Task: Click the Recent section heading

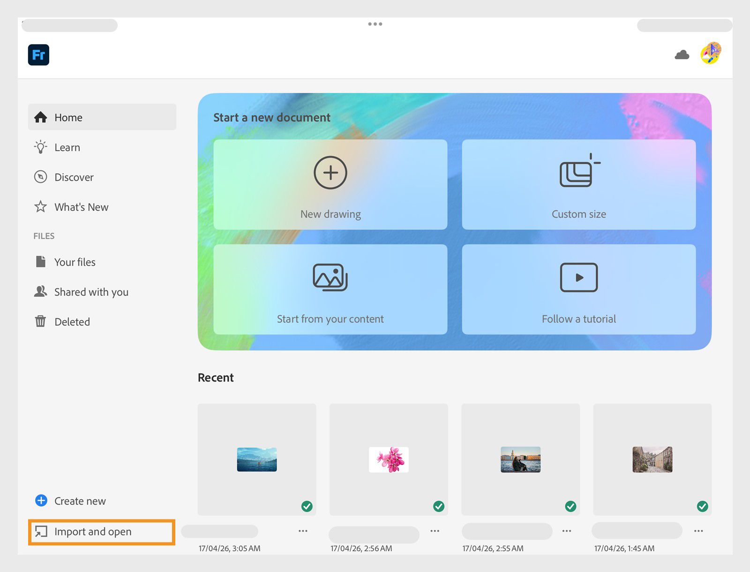Action: coord(216,378)
